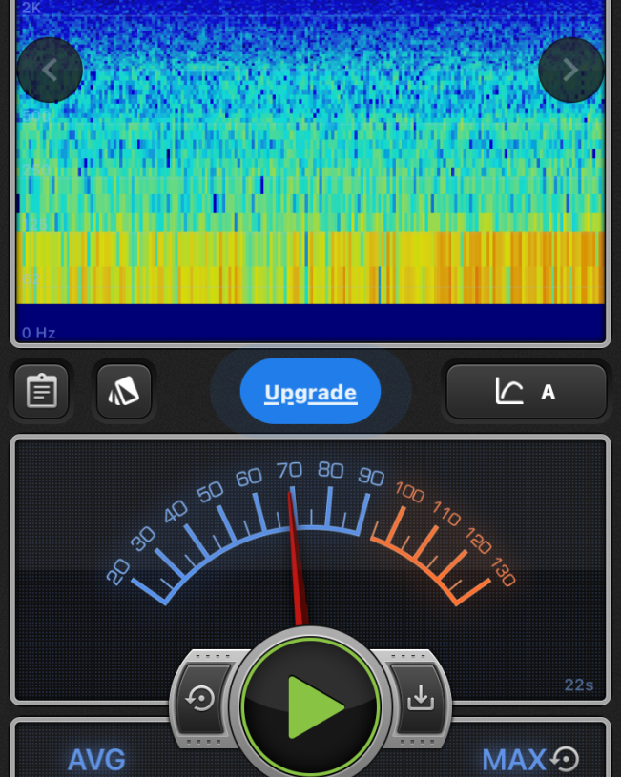This screenshot has width=621, height=777.
Task: Reset the MAX value with circular arrow
Action: [x=566, y=759]
